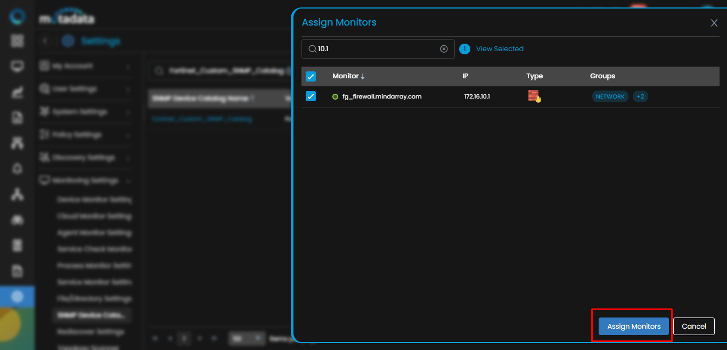Select page 1 in background pagination

(x=184, y=338)
